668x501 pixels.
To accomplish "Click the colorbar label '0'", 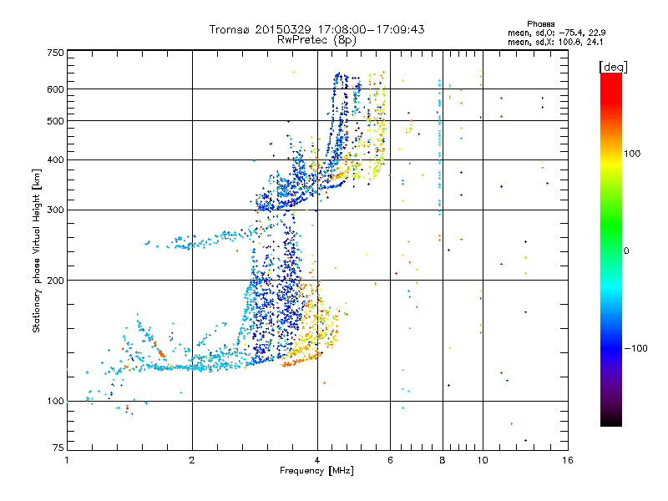I will click(626, 251).
